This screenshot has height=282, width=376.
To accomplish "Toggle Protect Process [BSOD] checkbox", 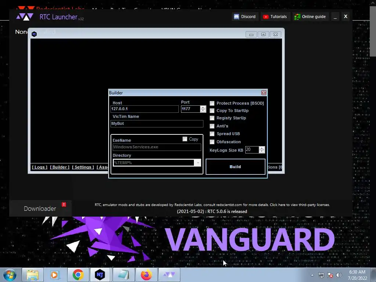I will click(x=212, y=103).
